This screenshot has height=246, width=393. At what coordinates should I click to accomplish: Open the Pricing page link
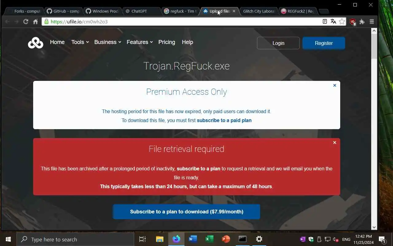[167, 42]
